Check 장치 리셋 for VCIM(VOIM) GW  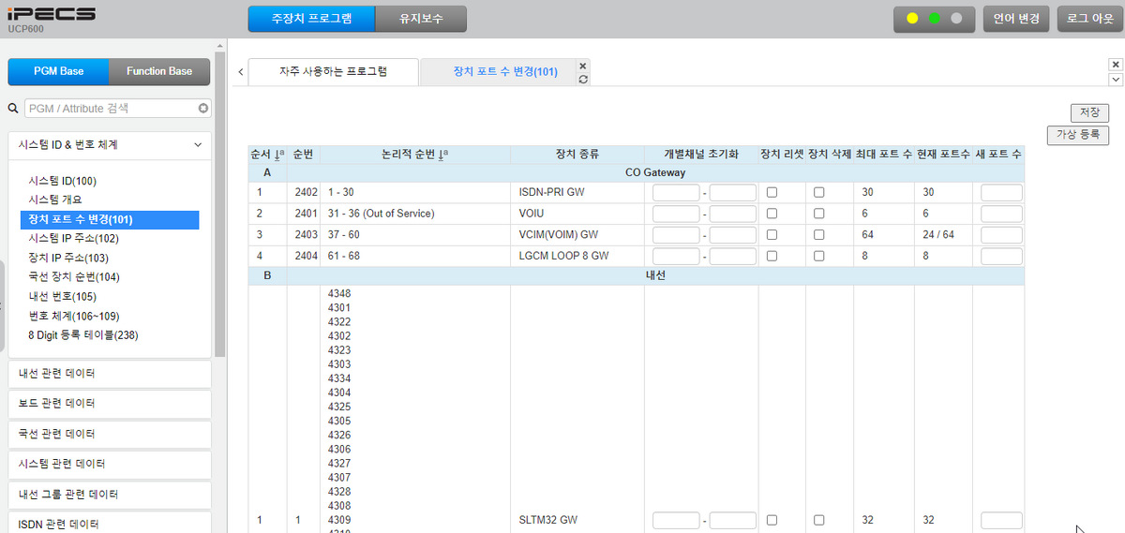772,234
